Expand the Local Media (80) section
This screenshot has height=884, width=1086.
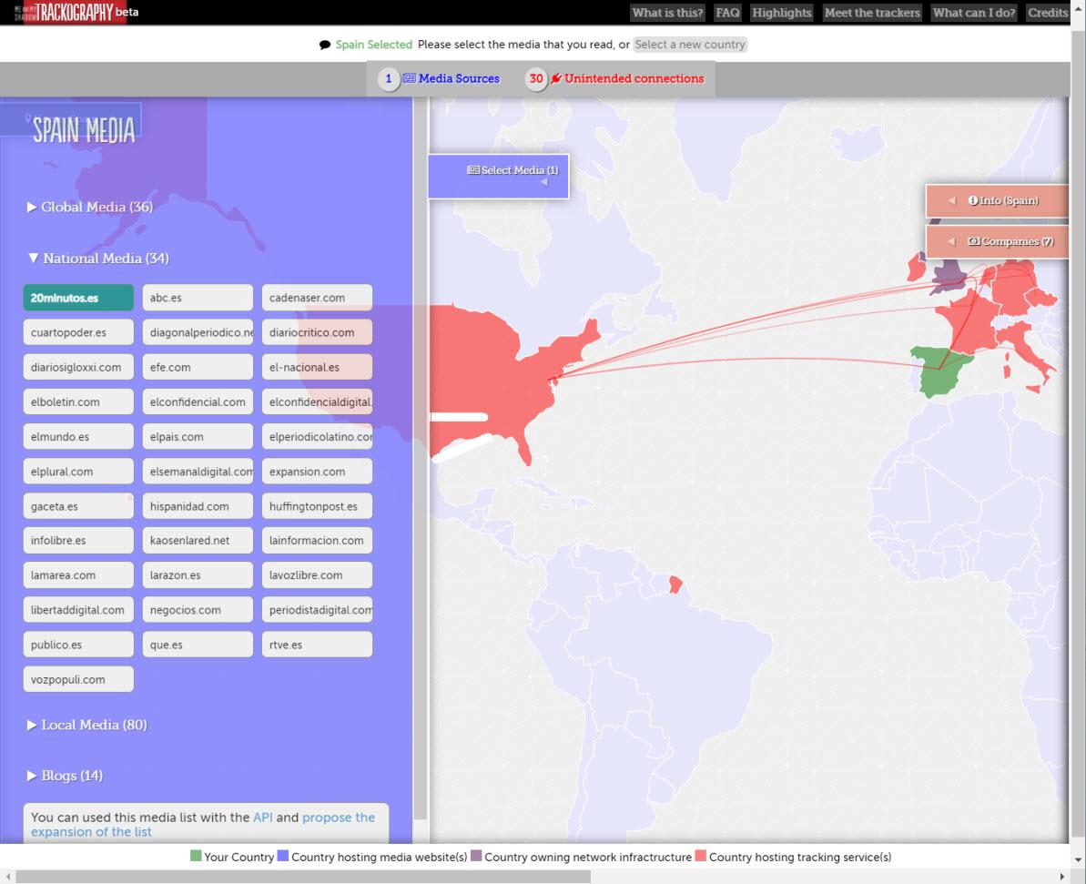tap(87, 726)
